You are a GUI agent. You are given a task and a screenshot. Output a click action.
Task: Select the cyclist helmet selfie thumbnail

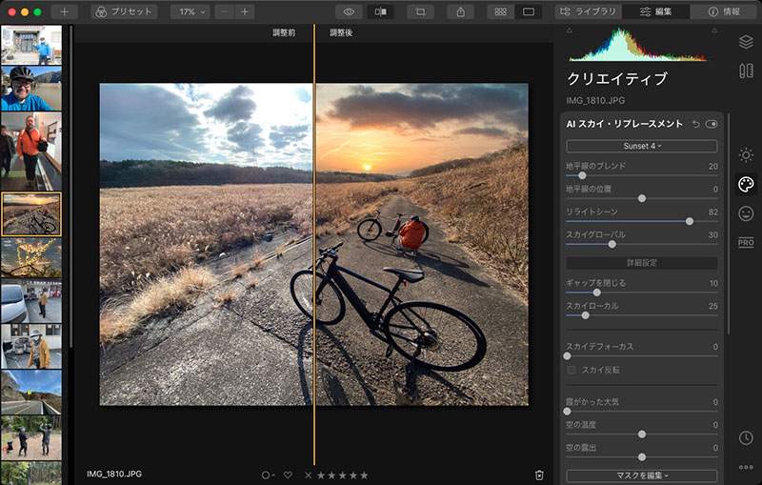31,89
